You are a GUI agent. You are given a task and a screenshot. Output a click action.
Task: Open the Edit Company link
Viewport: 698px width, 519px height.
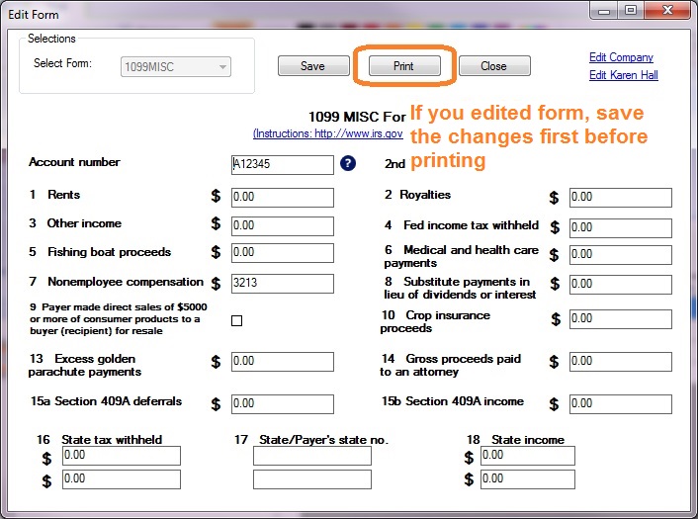point(621,57)
